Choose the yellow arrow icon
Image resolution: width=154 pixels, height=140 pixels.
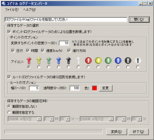tap(39, 67)
